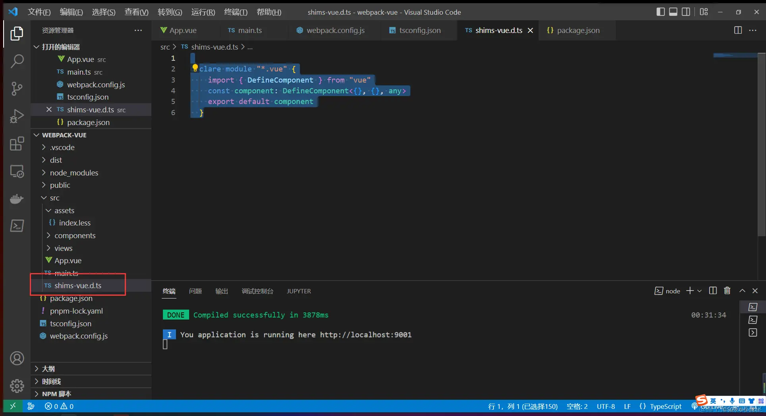Open the 文件(F) menu

(39, 12)
